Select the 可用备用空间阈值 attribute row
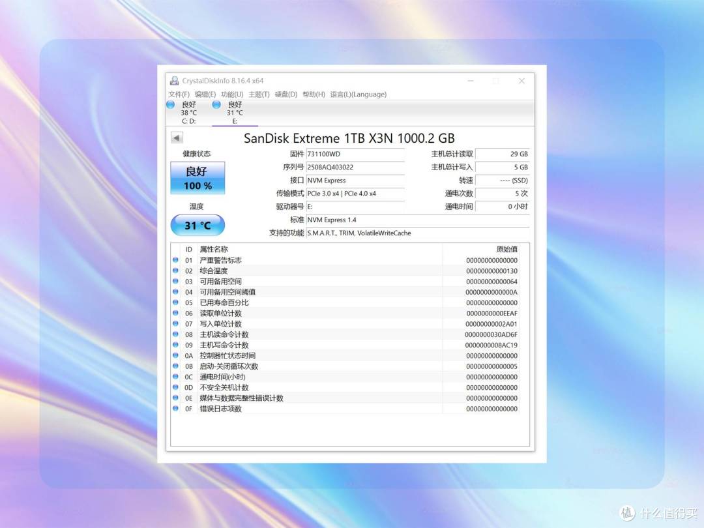The width and height of the screenshot is (704, 528). pyautogui.click(x=345, y=292)
